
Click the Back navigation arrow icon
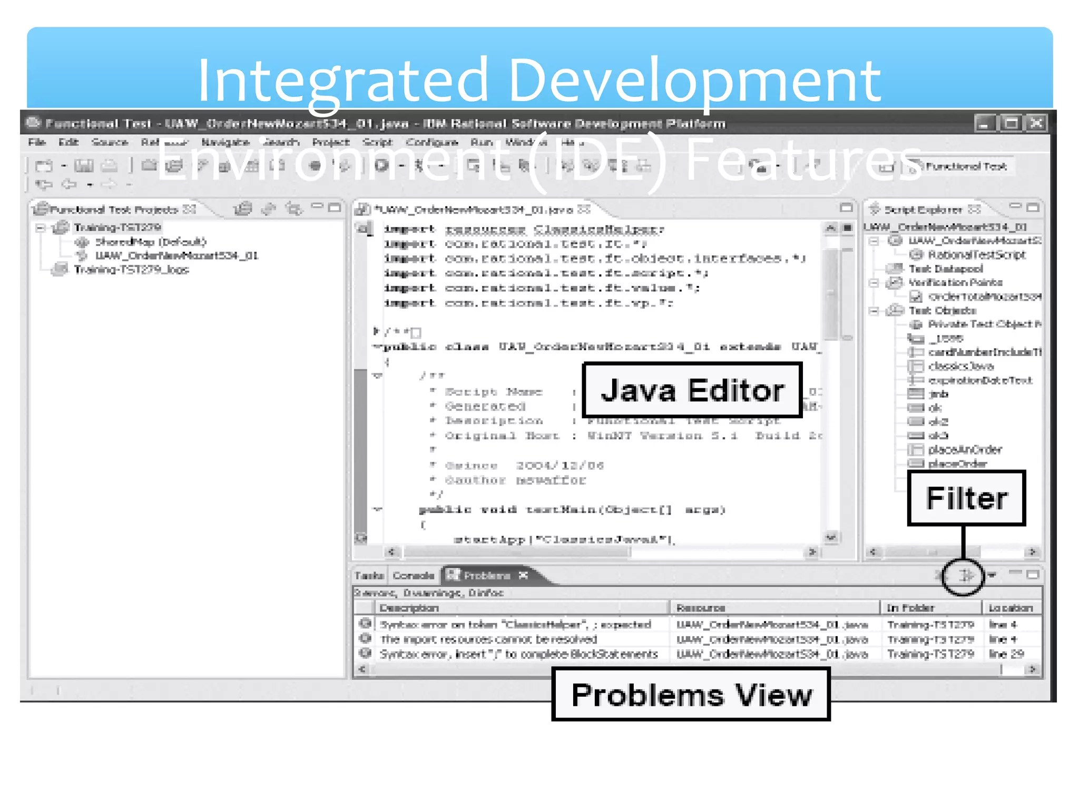tap(69, 184)
